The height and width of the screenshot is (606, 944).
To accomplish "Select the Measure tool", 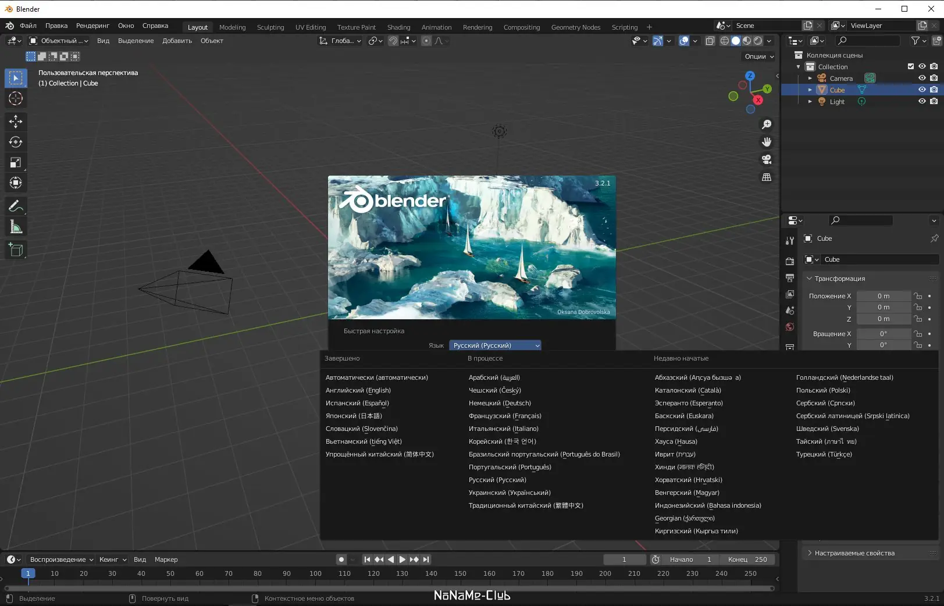I will pyautogui.click(x=16, y=227).
